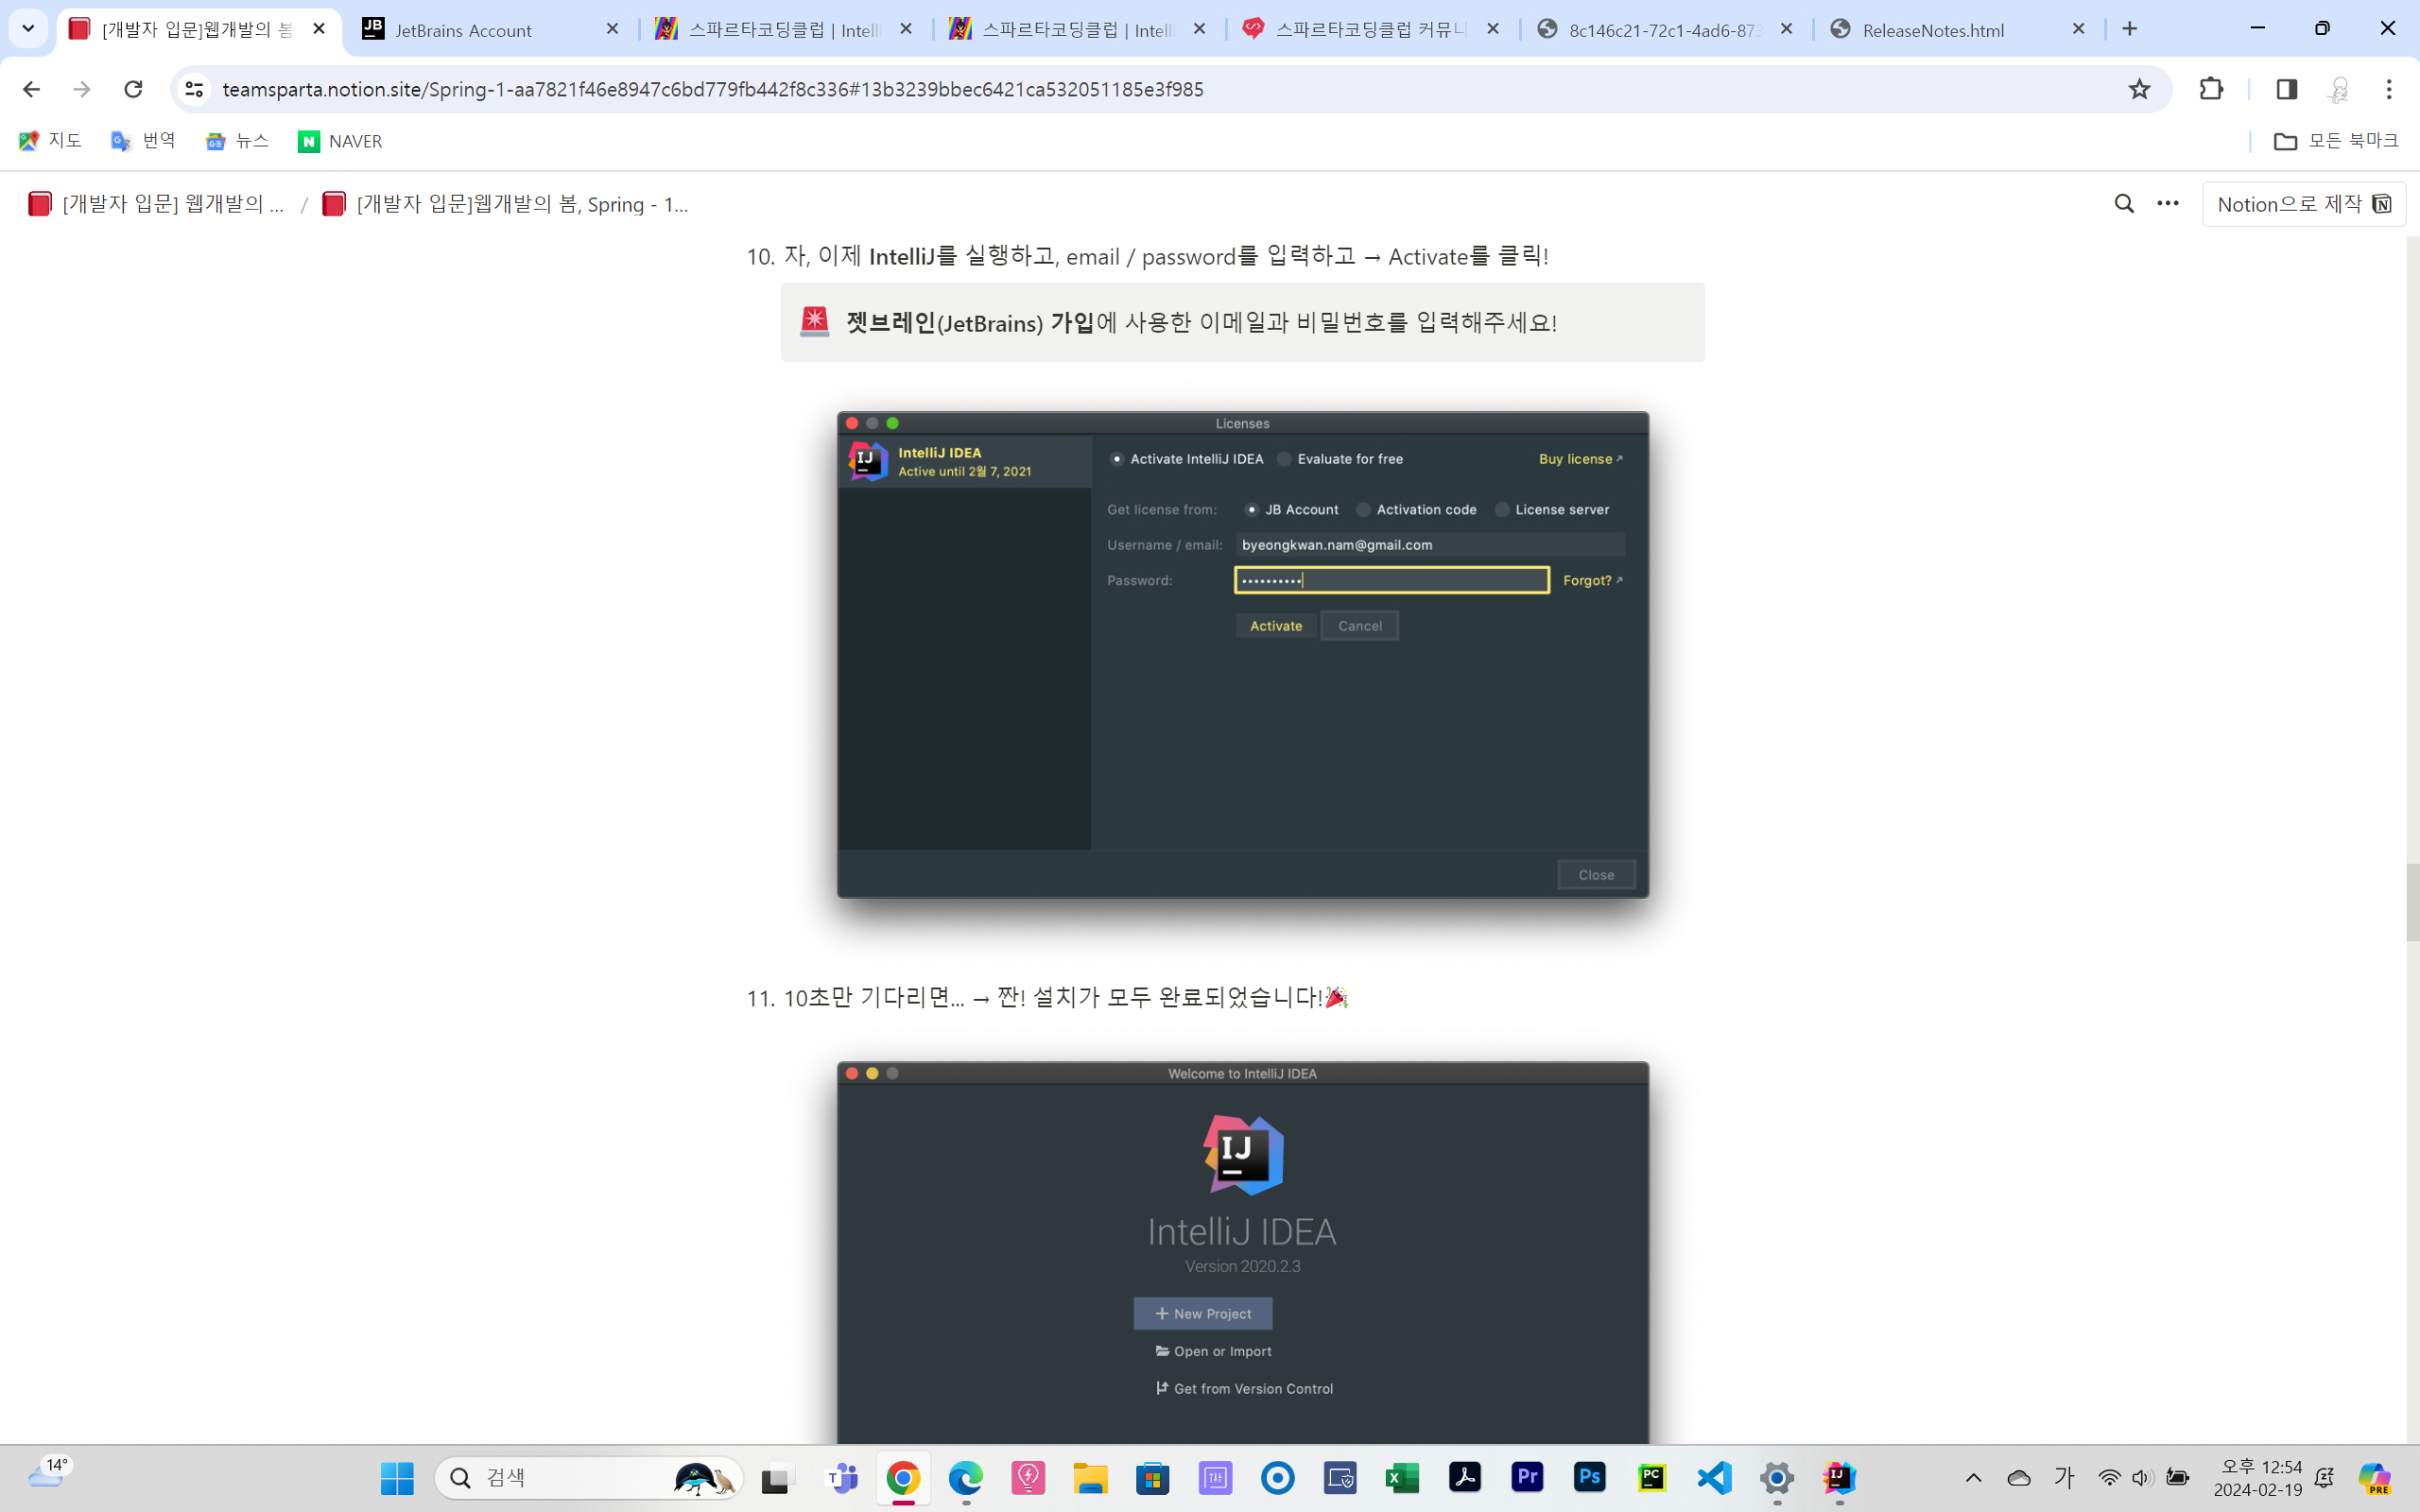This screenshot has height=1512, width=2420.
Task: Open the 지도 bookmark
Action: 50,141
